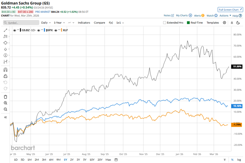The width and height of the screenshot is (245, 163).
Task: Switch to dark mode moon icon
Action: (238, 23)
